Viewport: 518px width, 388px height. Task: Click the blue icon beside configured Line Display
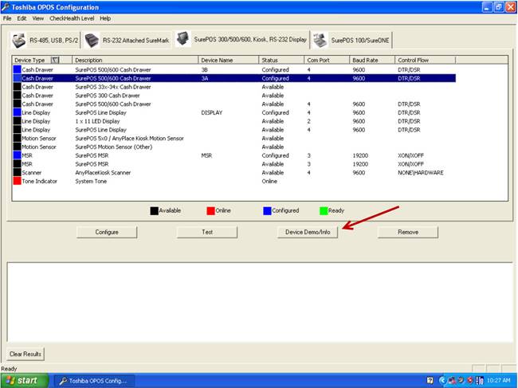click(17, 113)
